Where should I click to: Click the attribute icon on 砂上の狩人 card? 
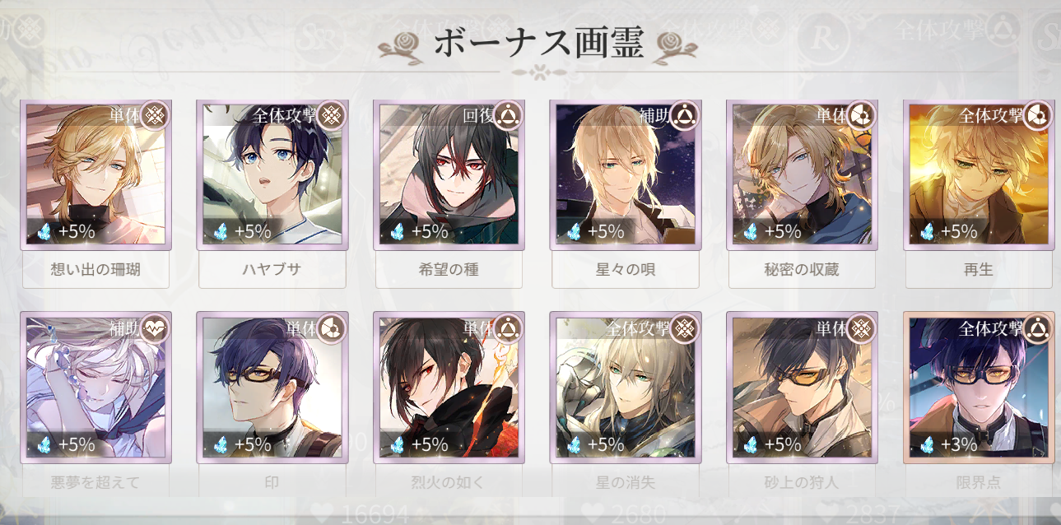(862, 328)
